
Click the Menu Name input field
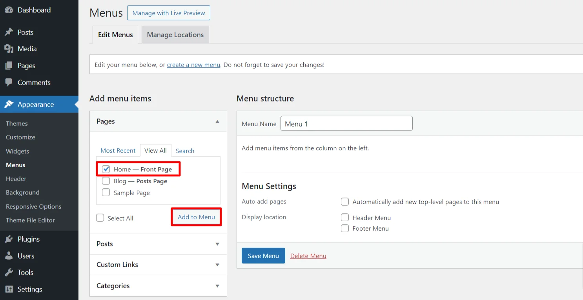(x=346, y=123)
